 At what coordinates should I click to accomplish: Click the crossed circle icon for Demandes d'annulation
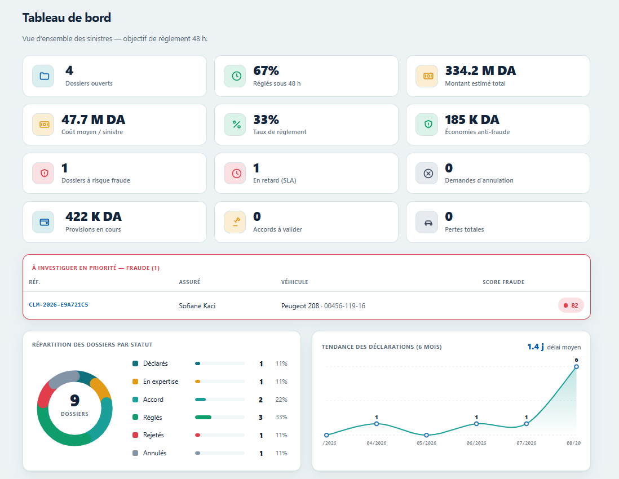427,173
